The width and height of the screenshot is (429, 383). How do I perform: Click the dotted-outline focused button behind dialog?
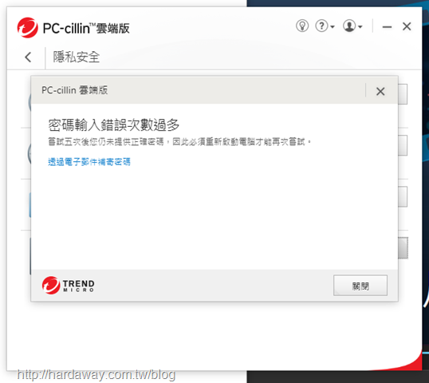click(x=403, y=248)
